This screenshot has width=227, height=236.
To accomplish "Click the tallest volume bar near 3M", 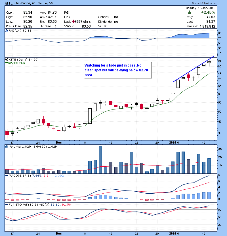I will tap(100, 160).
